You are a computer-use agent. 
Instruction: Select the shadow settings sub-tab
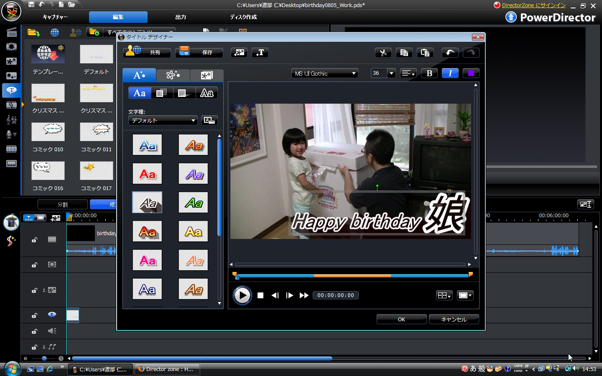click(162, 93)
